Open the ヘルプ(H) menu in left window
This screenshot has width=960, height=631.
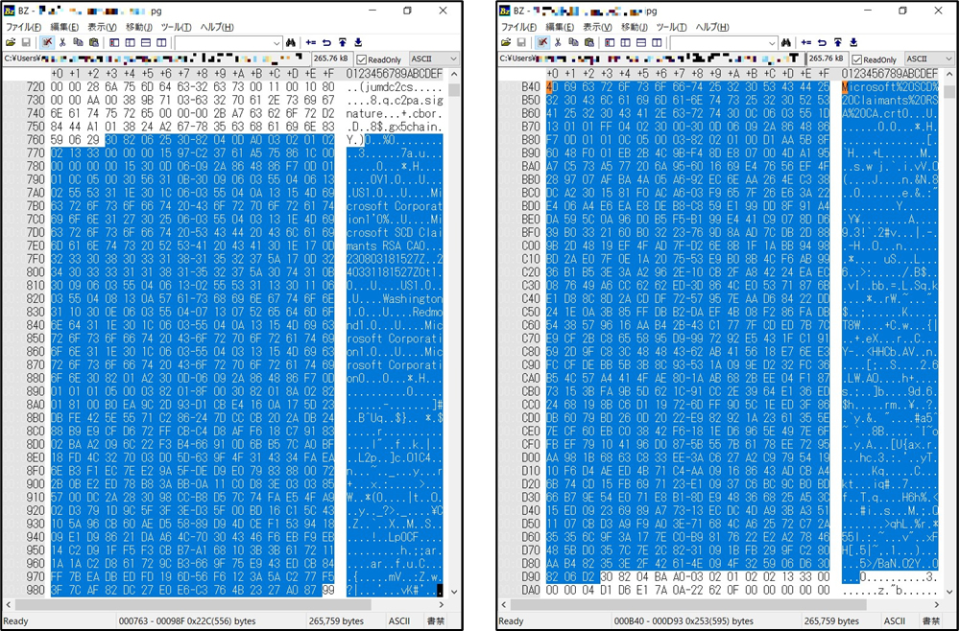[x=217, y=27]
